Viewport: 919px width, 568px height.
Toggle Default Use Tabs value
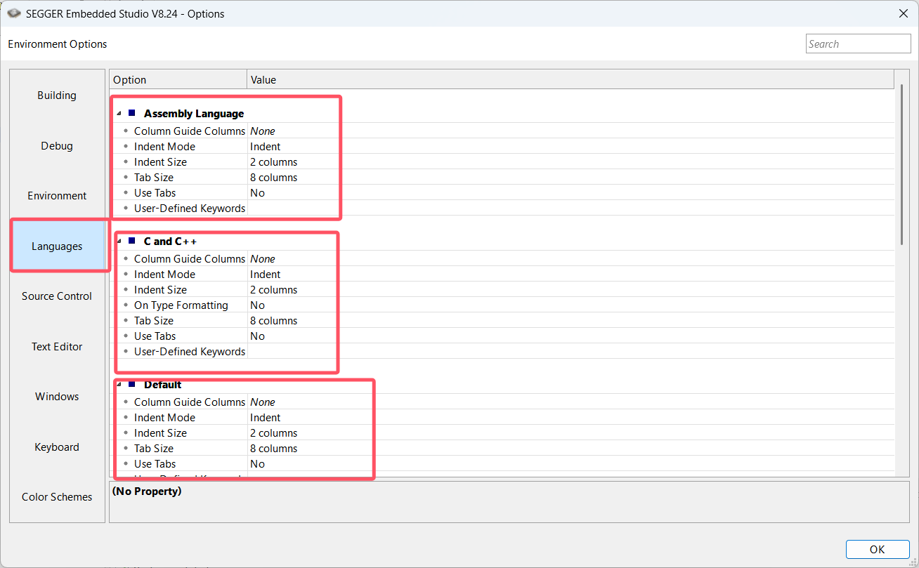(571, 464)
